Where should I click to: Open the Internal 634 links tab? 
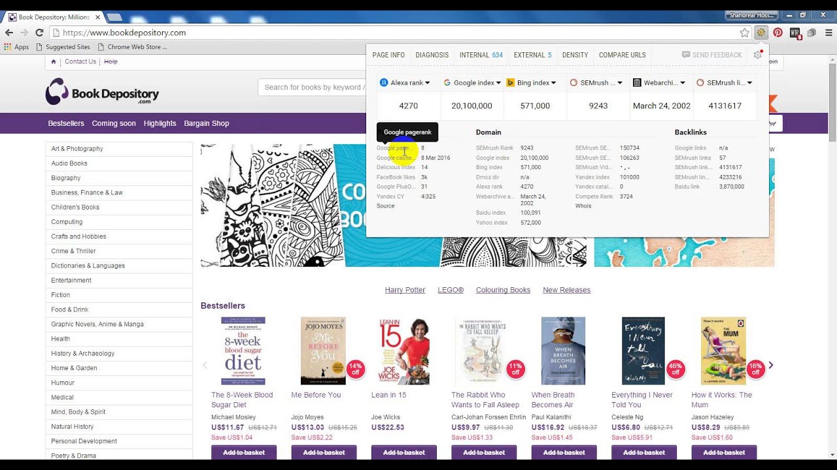coord(481,55)
